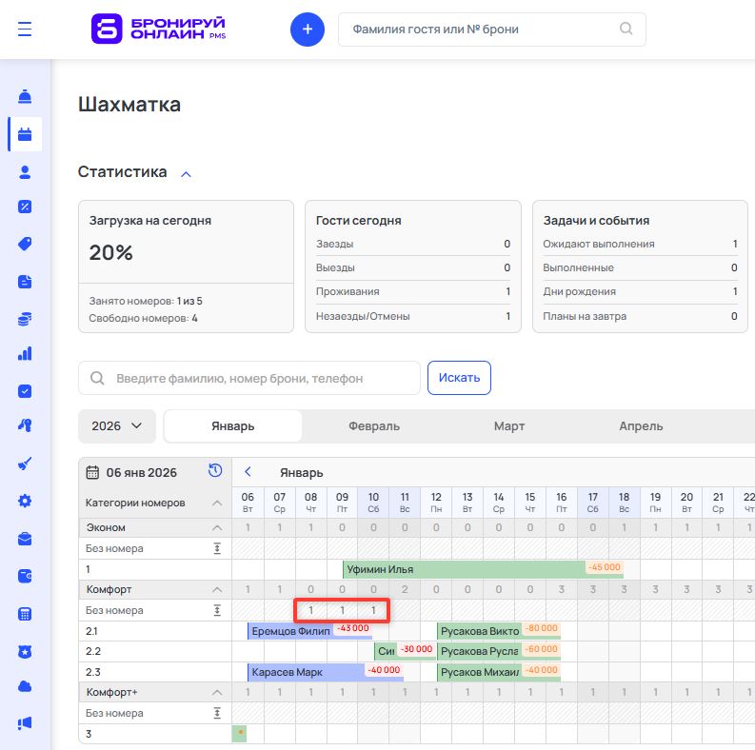
Task: Click the blue plus button to add a booking
Action: pyautogui.click(x=307, y=30)
